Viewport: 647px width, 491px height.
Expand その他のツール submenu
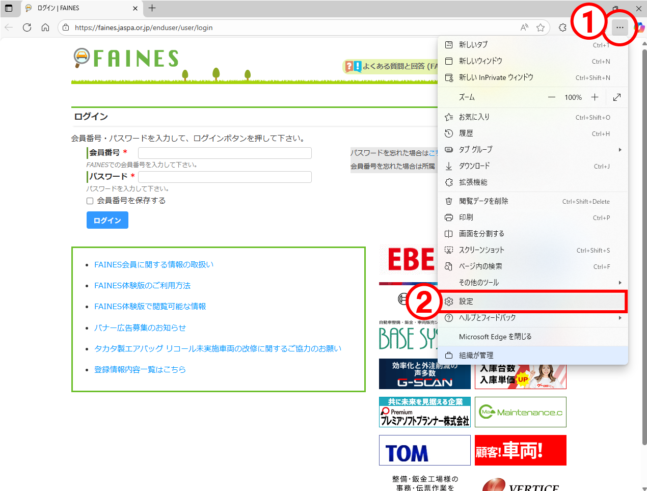tap(533, 283)
